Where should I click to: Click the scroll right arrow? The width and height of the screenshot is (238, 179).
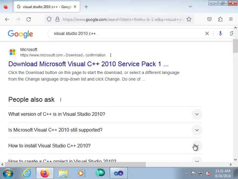click(231, 164)
